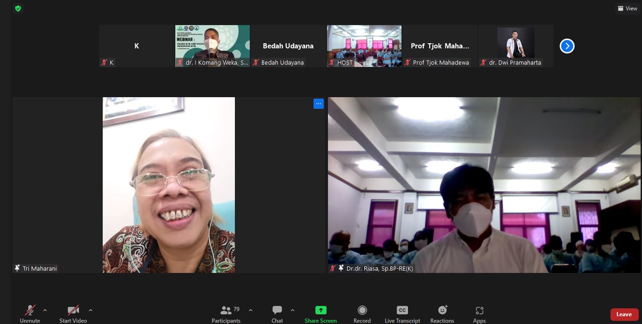642x324 pixels.
Task: Open the Chat panel
Action: coord(277,311)
